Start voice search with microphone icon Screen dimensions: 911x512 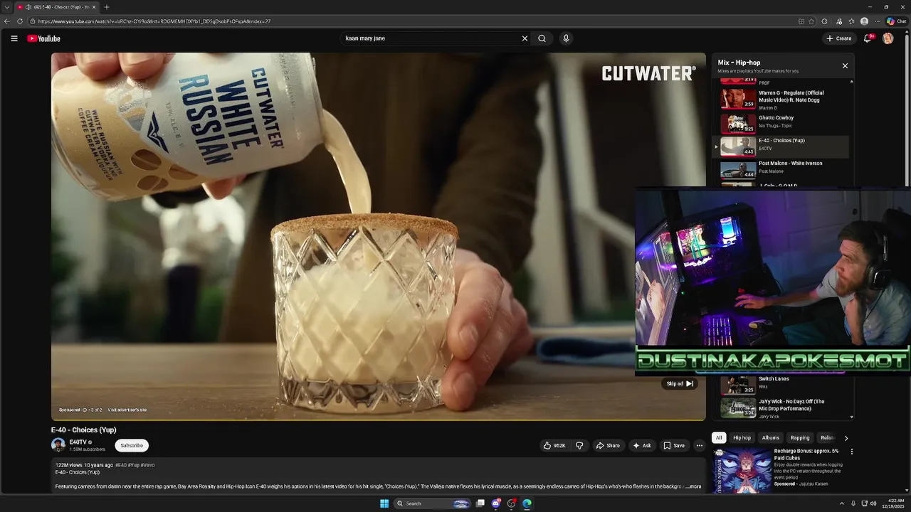pos(566,38)
